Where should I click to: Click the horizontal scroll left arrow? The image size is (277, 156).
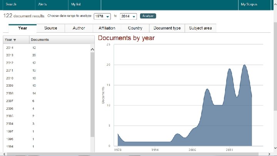(4, 154)
